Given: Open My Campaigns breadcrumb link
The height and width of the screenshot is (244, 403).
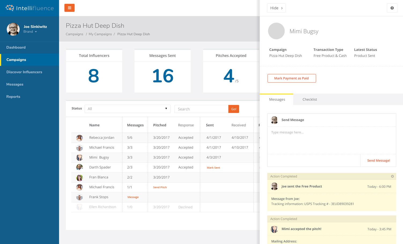Looking at the screenshot, I should 100,34.
